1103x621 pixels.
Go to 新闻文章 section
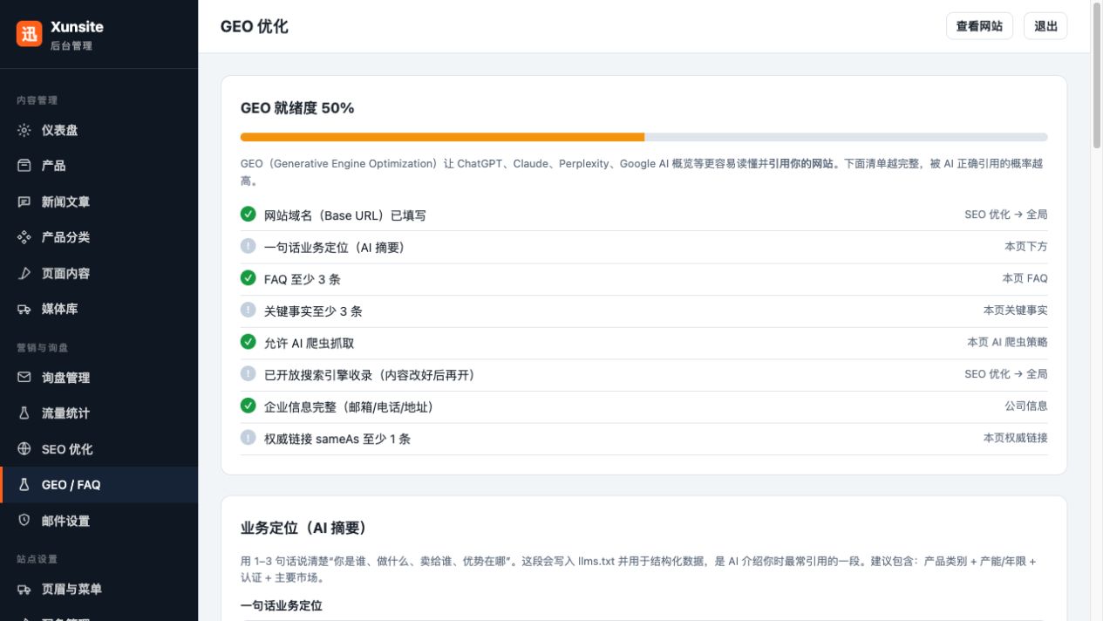[x=99, y=201]
